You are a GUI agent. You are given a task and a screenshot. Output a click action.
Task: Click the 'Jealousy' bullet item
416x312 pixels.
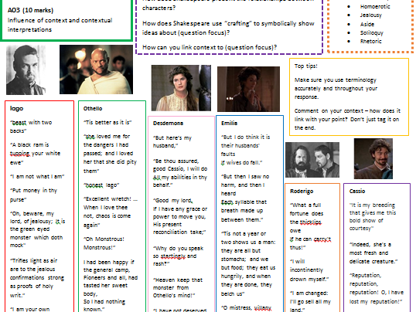[371, 15]
